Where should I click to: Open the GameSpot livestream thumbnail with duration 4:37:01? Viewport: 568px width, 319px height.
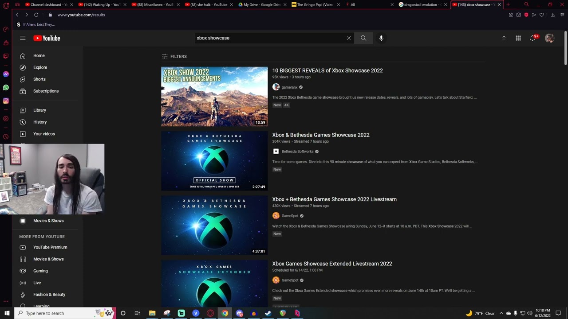214,225
